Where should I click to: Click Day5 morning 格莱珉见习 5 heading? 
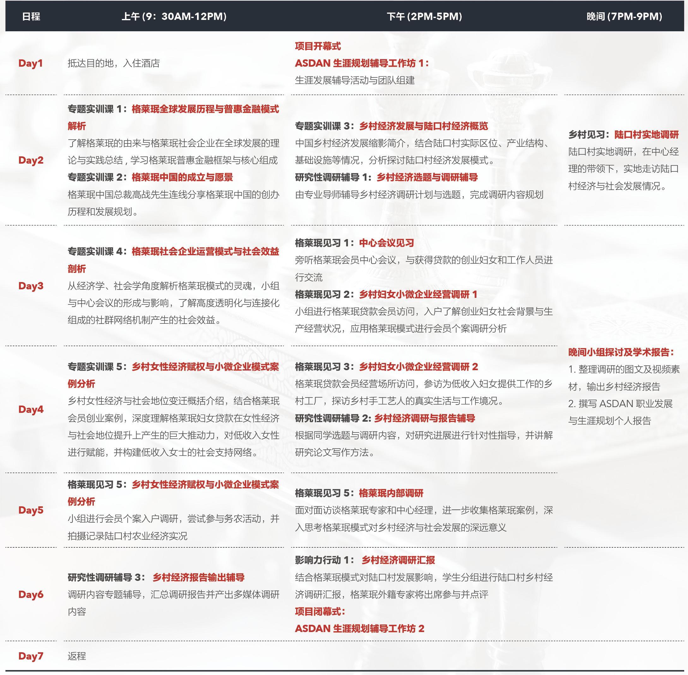coord(173,493)
